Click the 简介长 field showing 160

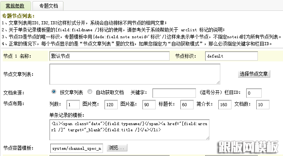click(x=225, y=105)
